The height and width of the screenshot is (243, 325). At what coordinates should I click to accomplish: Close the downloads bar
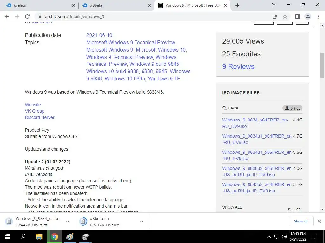[319, 221]
